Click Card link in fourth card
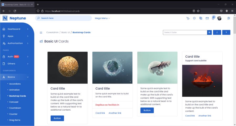Image resolution: width=236 pixels, height=126 pixels. 190,116
